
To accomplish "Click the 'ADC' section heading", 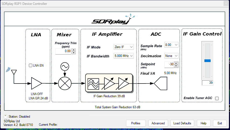I will click(156, 34).
